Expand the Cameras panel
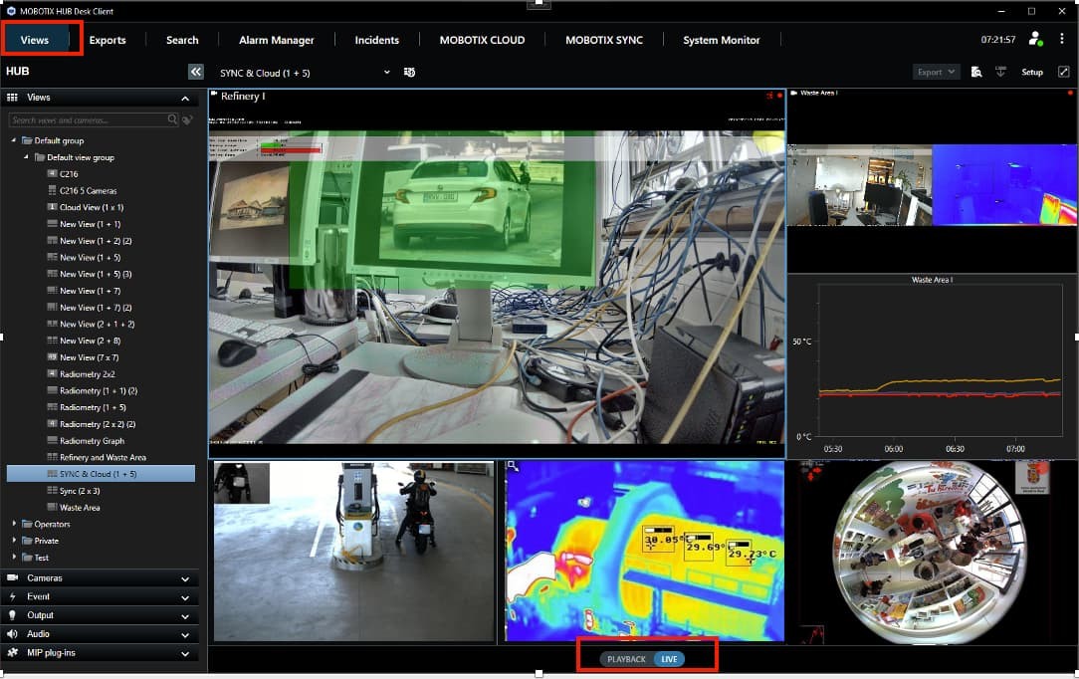1079x679 pixels. point(185,579)
